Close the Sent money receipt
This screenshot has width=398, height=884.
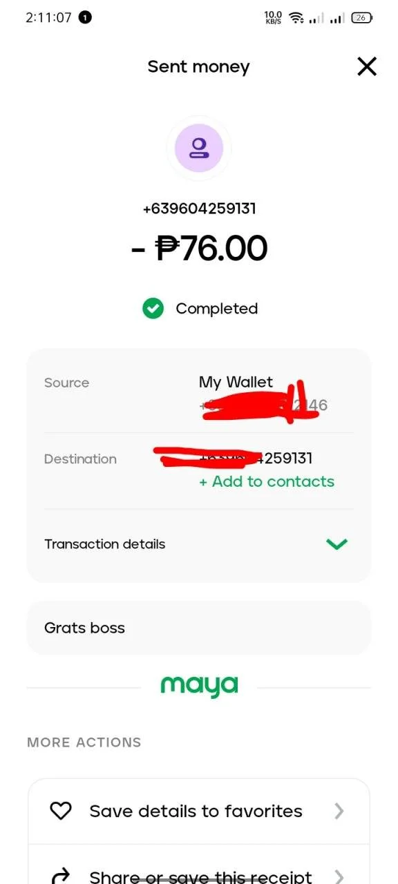[x=367, y=66]
